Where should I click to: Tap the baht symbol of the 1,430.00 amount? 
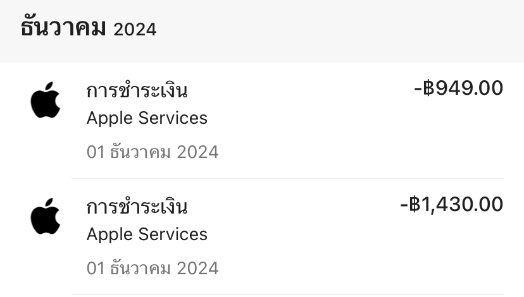click(415, 205)
